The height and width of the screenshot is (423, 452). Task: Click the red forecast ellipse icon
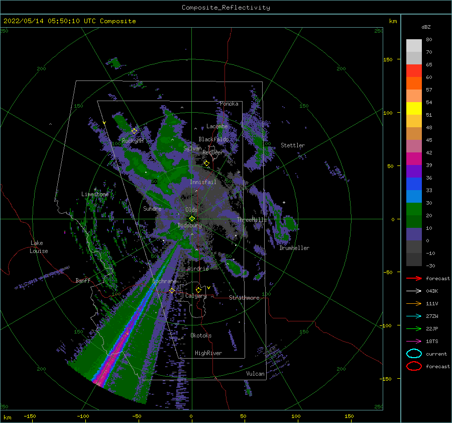pyautogui.click(x=414, y=366)
